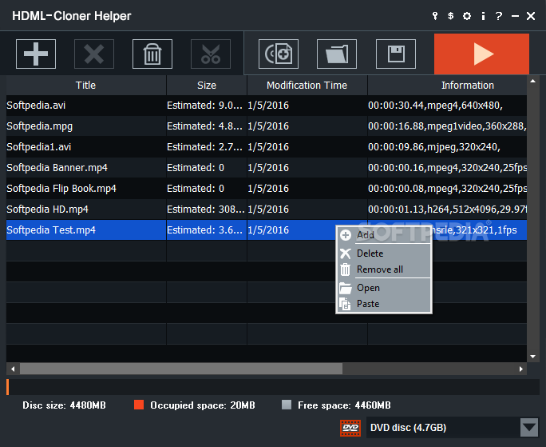The width and height of the screenshot is (546, 447).
Task: Click the '00:00:09.86,mjpeg,320x240,' info cell
Action: 448,147
